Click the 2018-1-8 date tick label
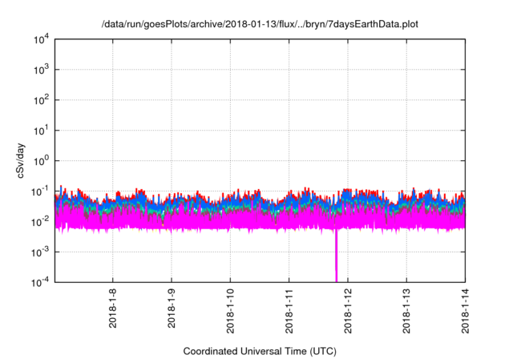Image resolution: width=513 pixels, height=359 pixels. pyautogui.click(x=112, y=308)
